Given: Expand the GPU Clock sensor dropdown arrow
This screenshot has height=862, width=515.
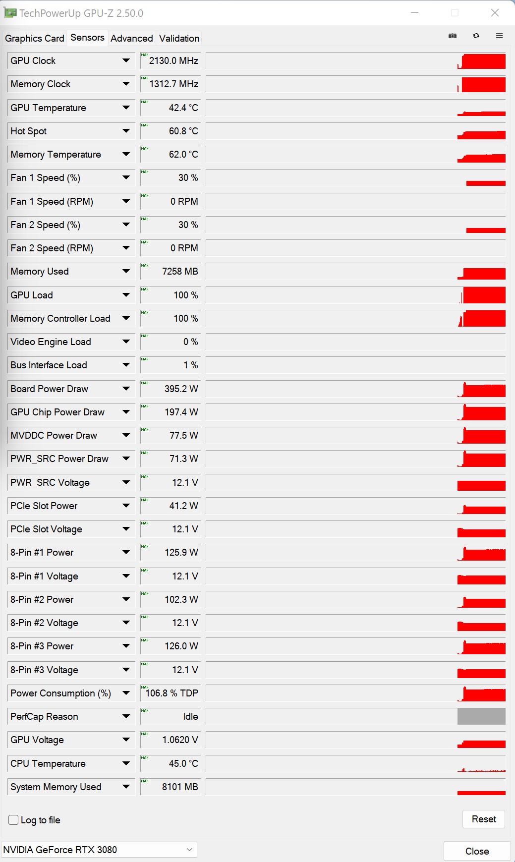Looking at the screenshot, I should click(126, 60).
